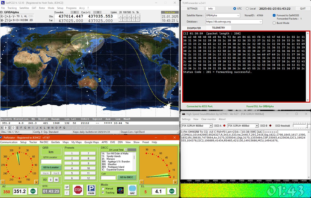Uncheck Forward to SatNOGS checkbox
Screen dimensions: 311x198
coord(274,15)
